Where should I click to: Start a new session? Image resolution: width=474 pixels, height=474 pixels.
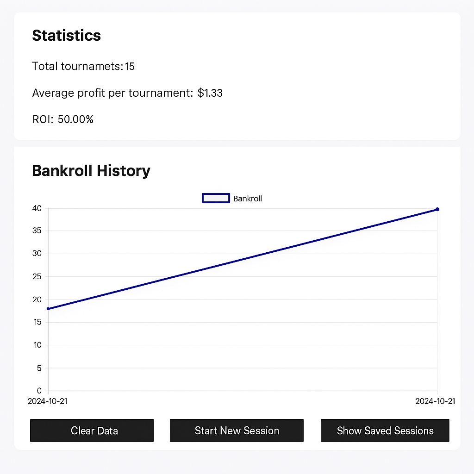(x=237, y=430)
